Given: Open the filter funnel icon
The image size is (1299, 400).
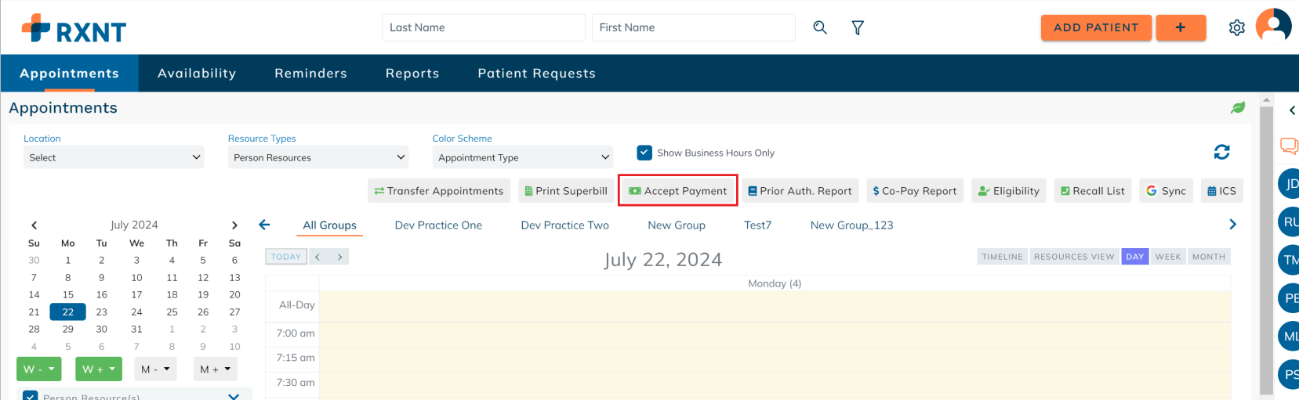Looking at the screenshot, I should pyautogui.click(x=858, y=27).
